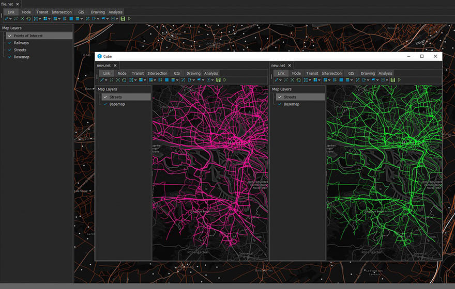This screenshot has width=455, height=289.
Task: Open the target icon dropdown arrow in green-map pane toolbar
Action: point(387,80)
